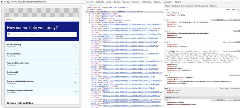Open the global.css source link
240x108 pixels.
point(234,76)
